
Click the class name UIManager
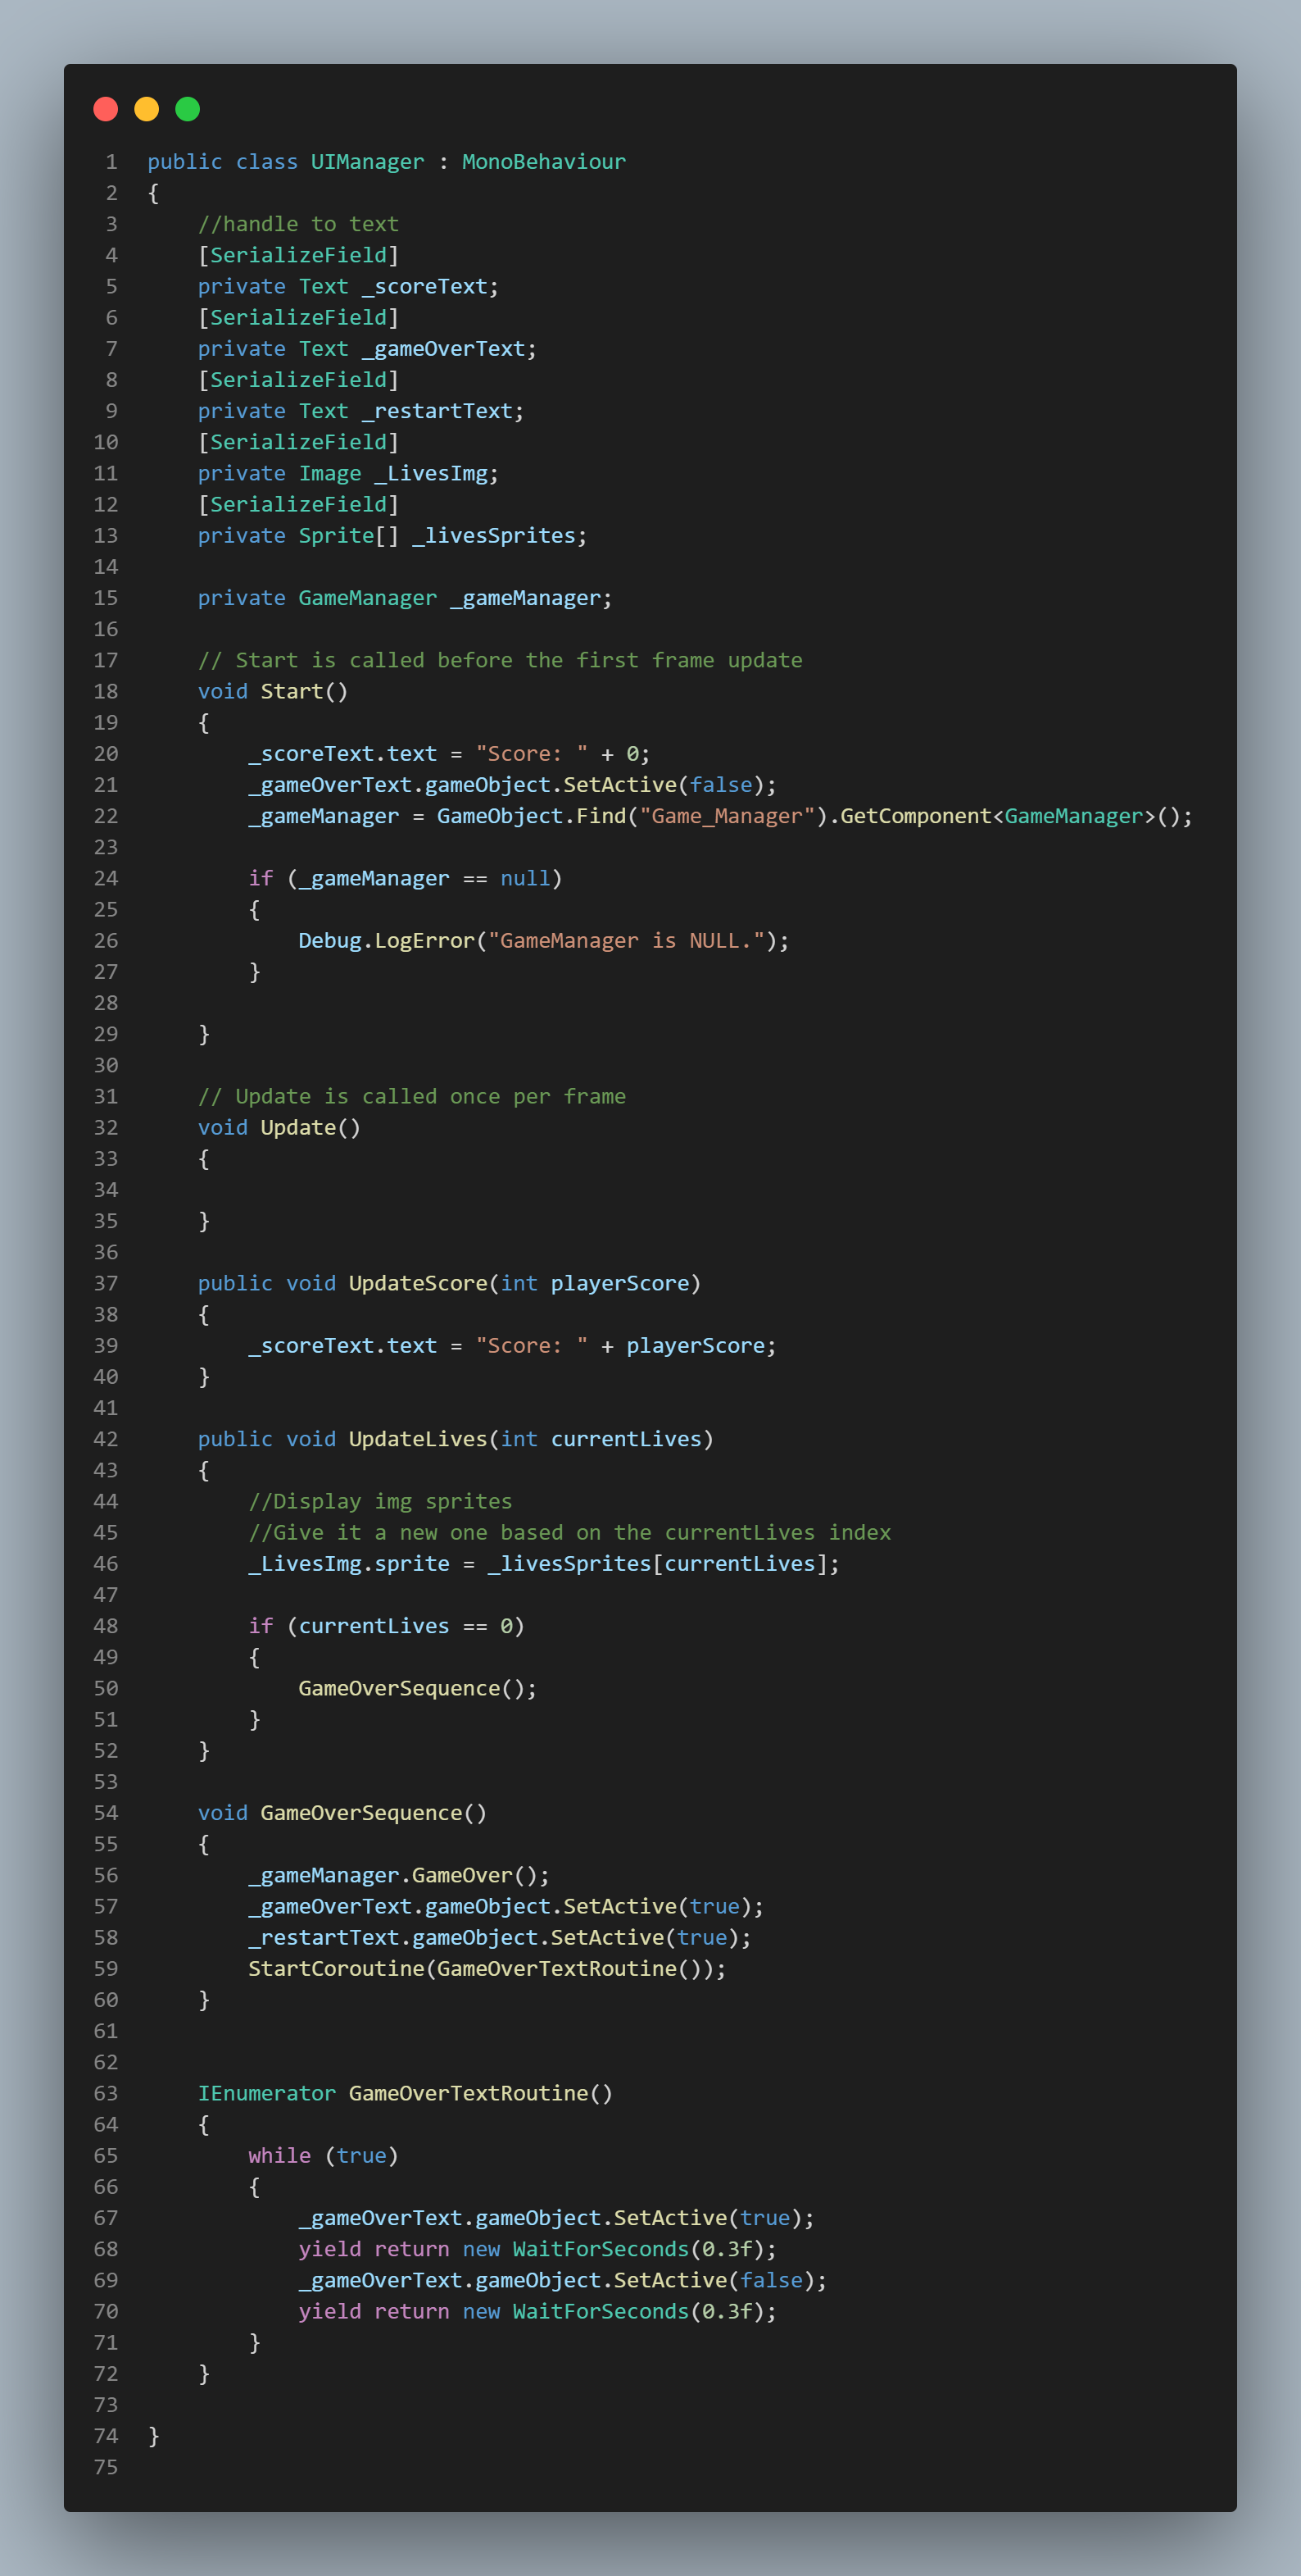point(367,162)
